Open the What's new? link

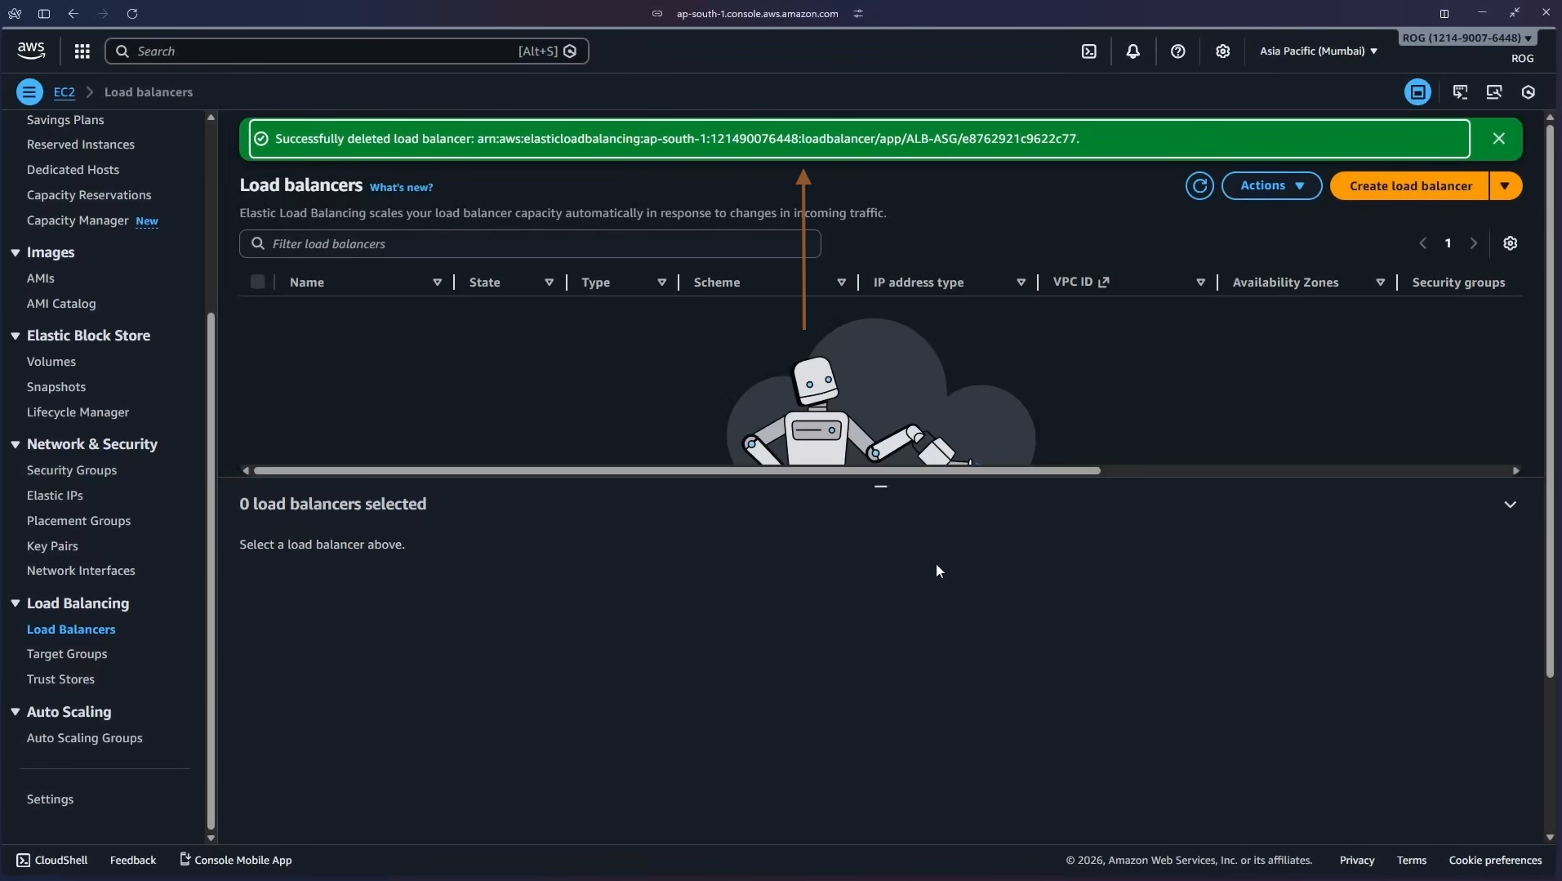pyautogui.click(x=401, y=187)
